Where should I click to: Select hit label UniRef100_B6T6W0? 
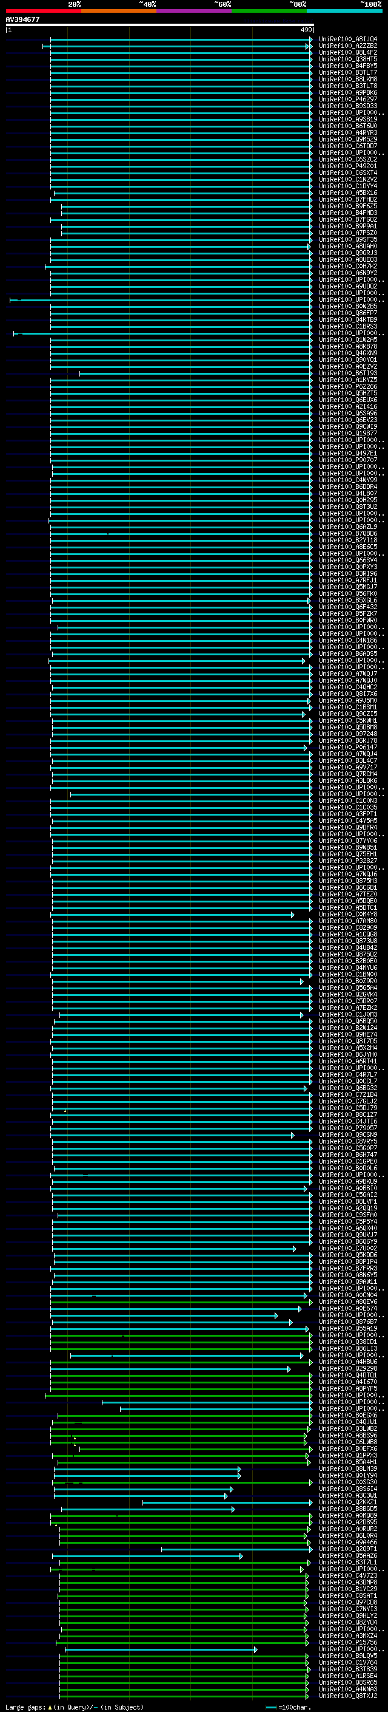pos(347,126)
